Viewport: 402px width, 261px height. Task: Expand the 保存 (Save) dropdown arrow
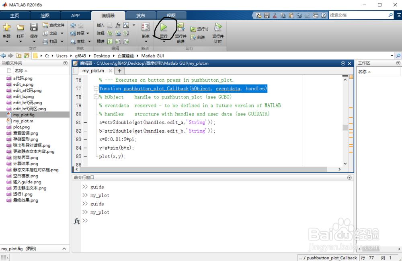pyautogui.click(x=34, y=41)
